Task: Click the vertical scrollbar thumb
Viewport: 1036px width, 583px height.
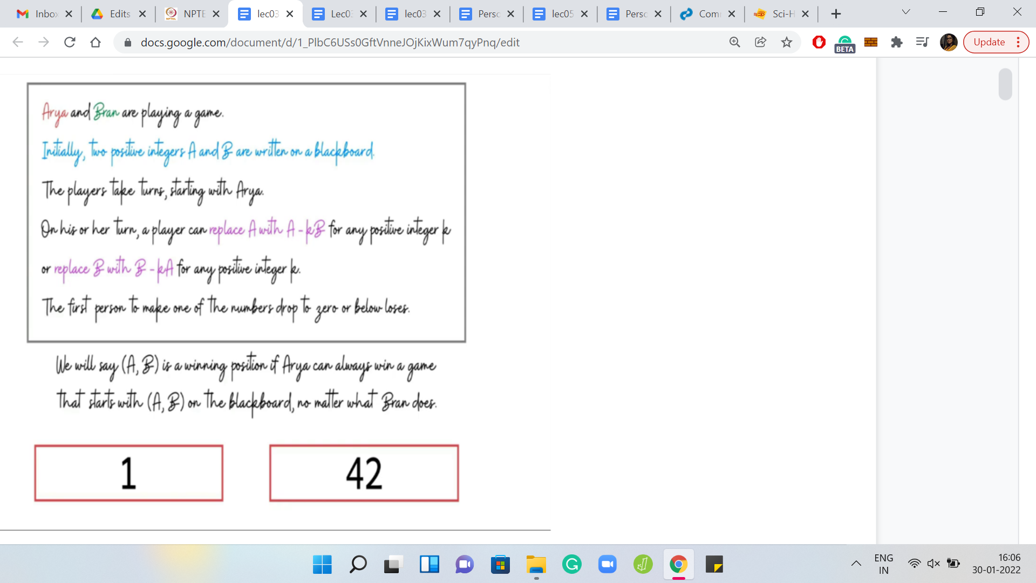Action: click(x=1005, y=84)
